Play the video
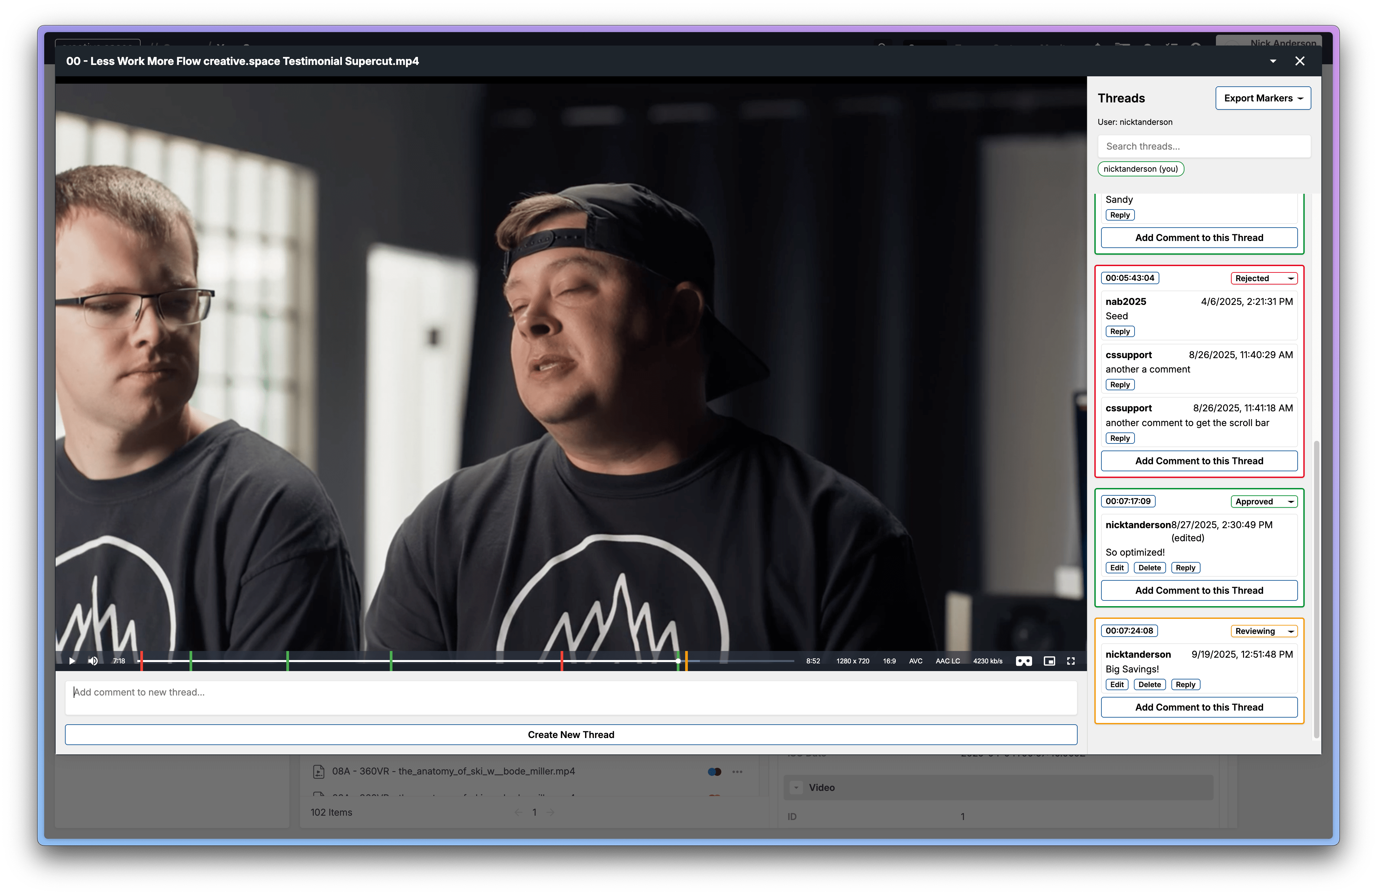 point(72,661)
